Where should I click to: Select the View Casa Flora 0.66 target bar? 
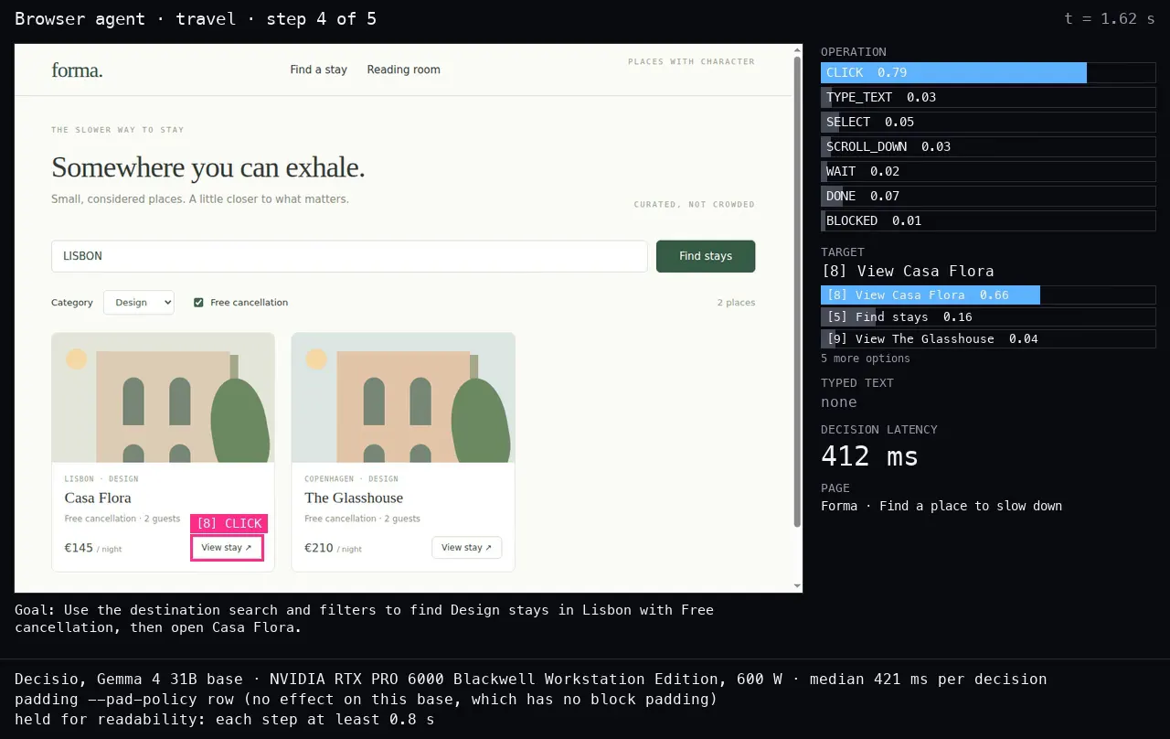pyautogui.click(x=988, y=295)
